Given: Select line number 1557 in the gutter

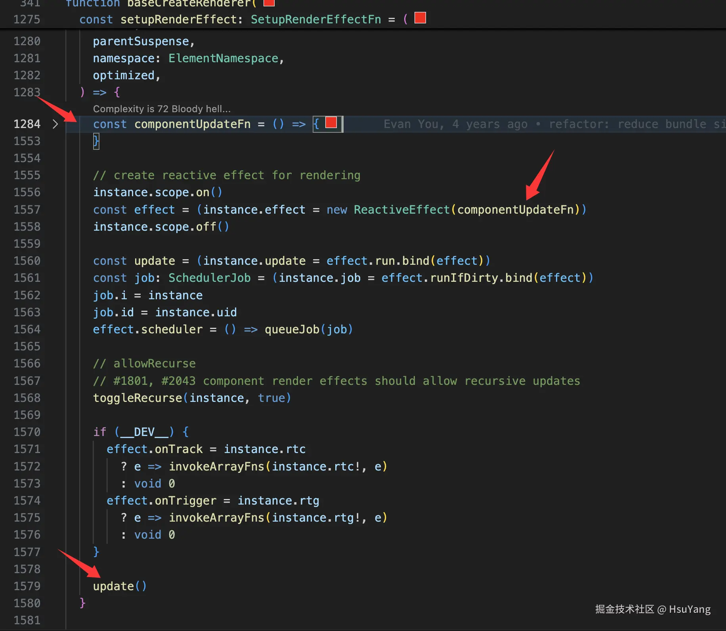Looking at the screenshot, I should coord(27,209).
